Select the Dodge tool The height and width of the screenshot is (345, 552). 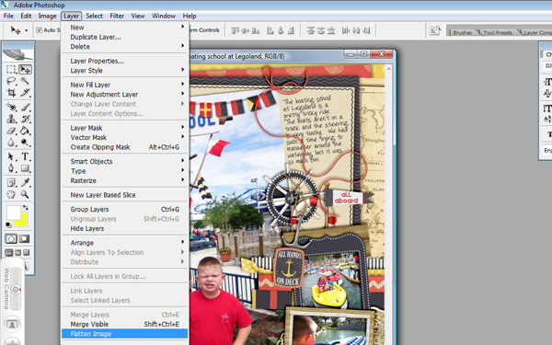(x=25, y=143)
